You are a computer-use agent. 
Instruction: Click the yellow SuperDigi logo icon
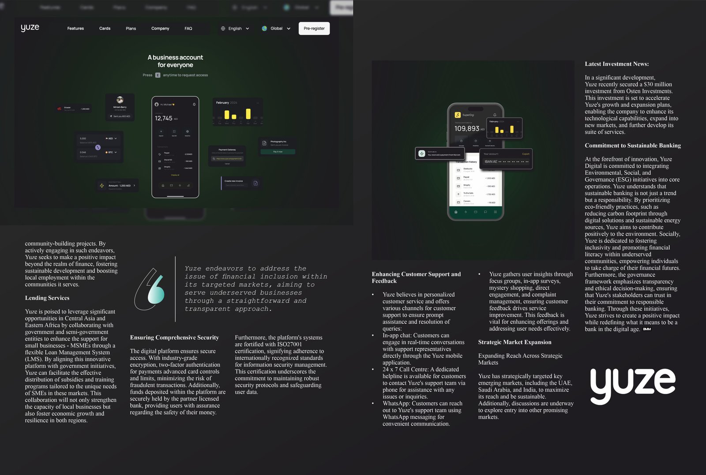pyautogui.click(x=458, y=115)
